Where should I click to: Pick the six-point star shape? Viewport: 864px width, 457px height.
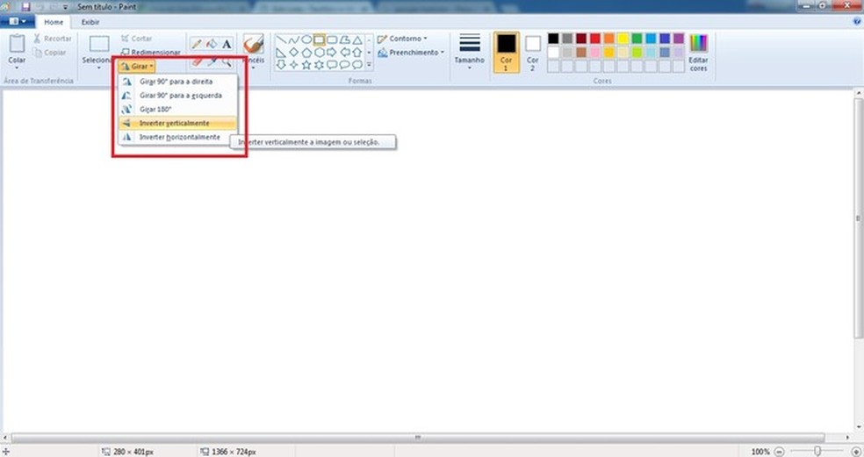pos(319,64)
